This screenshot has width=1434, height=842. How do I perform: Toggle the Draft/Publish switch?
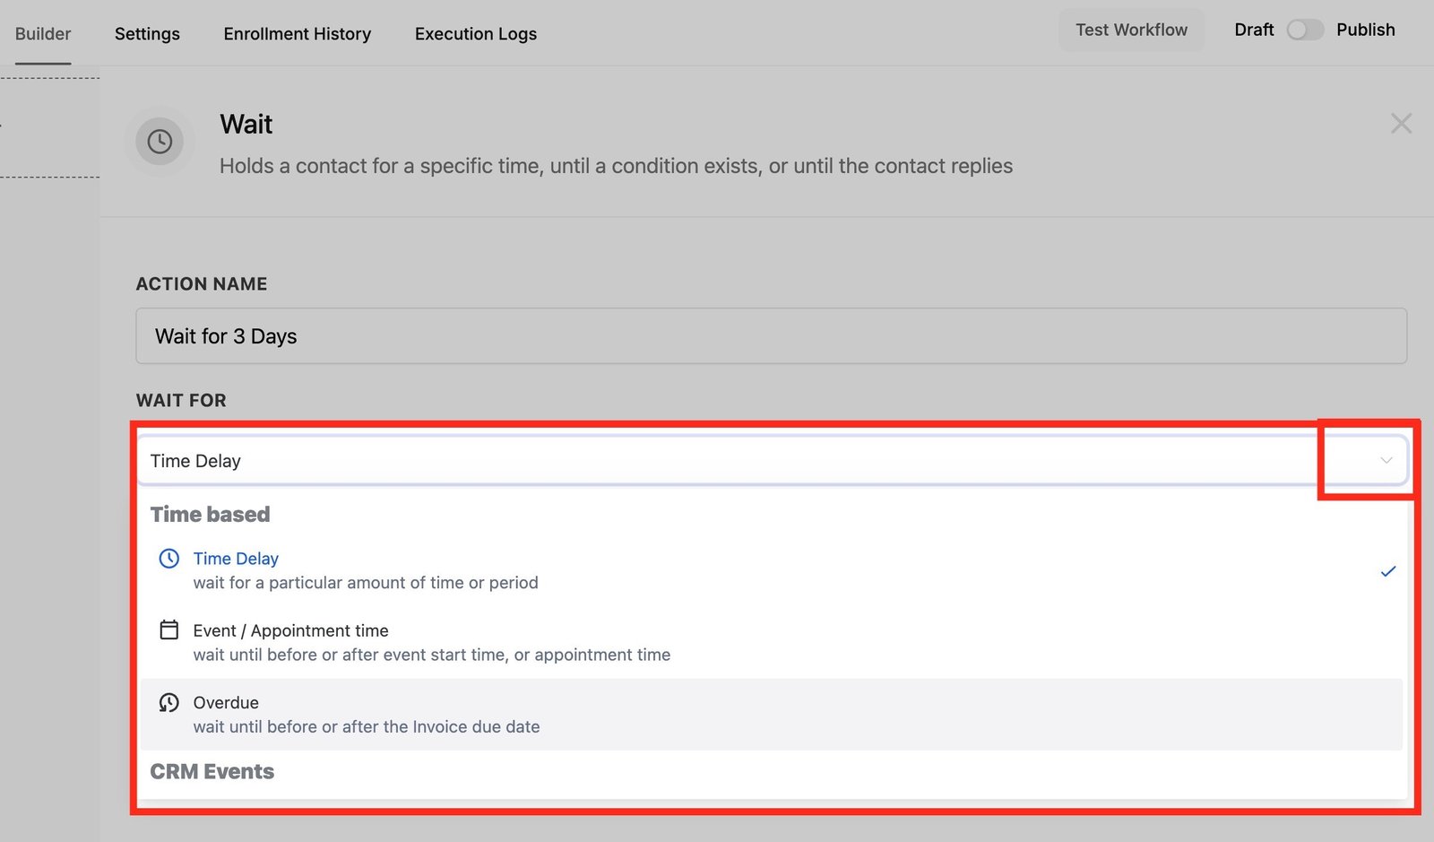point(1304,30)
